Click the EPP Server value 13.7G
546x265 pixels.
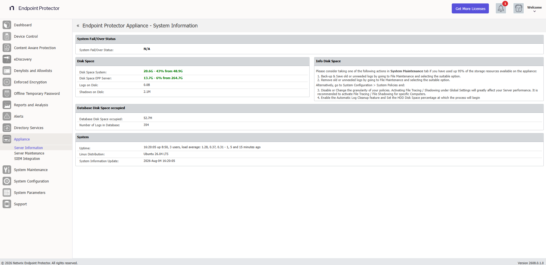click(163, 78)
